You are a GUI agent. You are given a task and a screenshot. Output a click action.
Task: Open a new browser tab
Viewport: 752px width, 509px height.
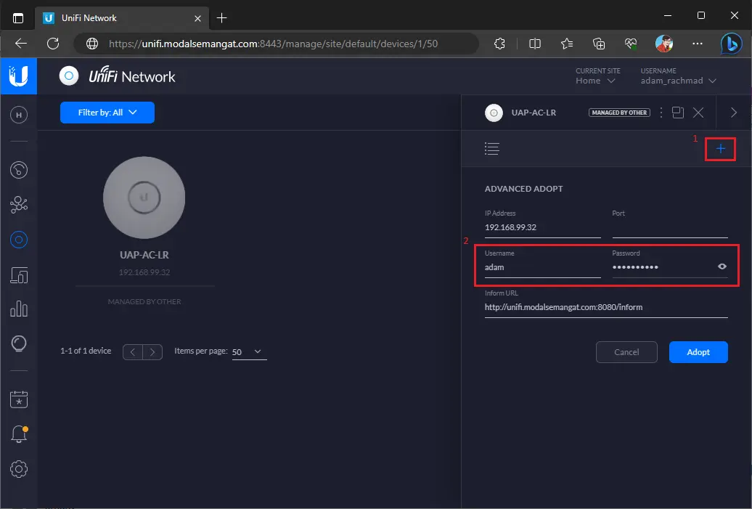pos(221,18)
